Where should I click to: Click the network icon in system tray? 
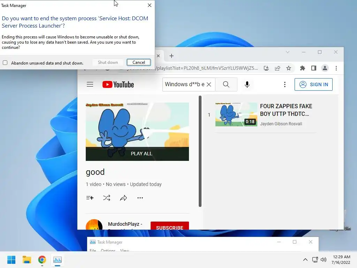pos(315,260)
